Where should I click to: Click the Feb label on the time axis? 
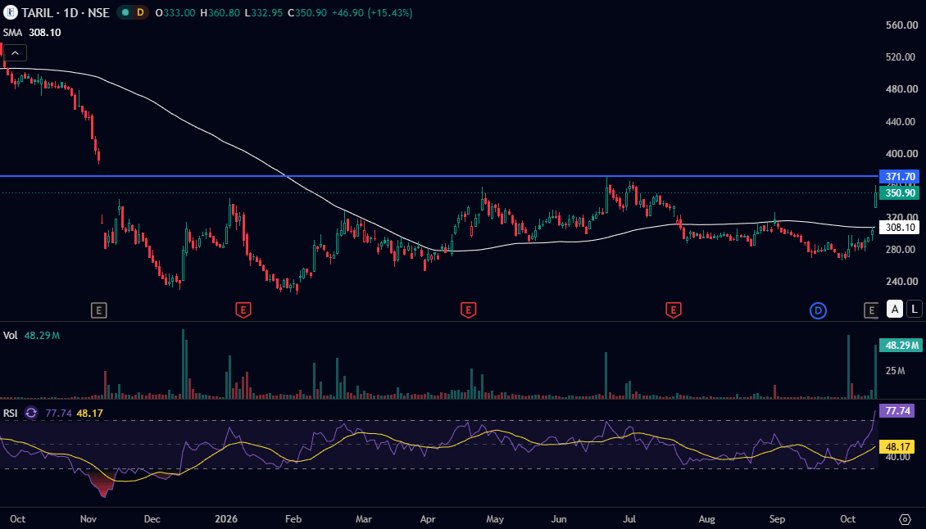[293, 519]
